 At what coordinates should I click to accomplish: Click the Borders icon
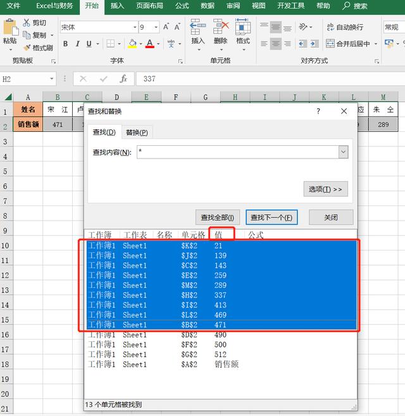(x=110, y=44)
